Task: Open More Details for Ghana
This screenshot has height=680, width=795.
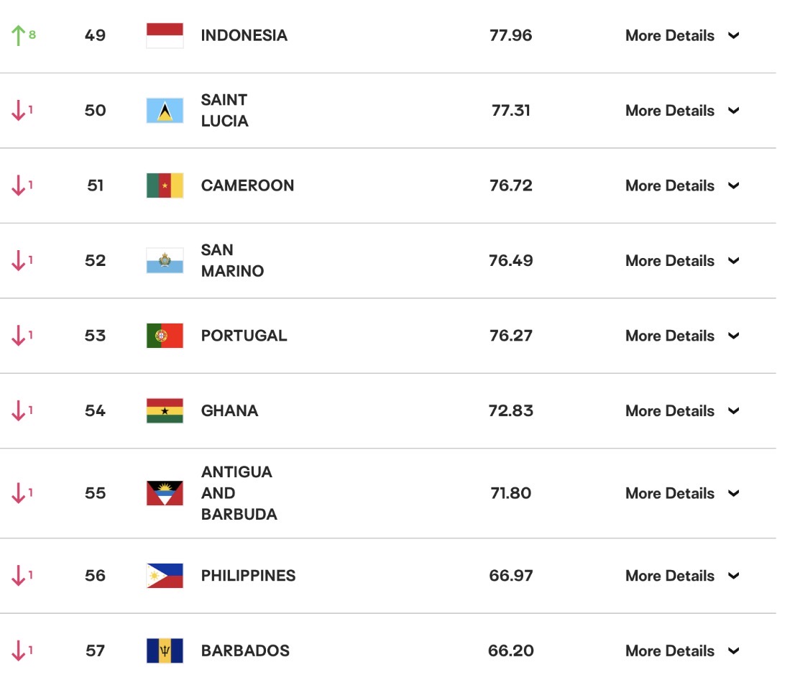Action: click(670, 410)
